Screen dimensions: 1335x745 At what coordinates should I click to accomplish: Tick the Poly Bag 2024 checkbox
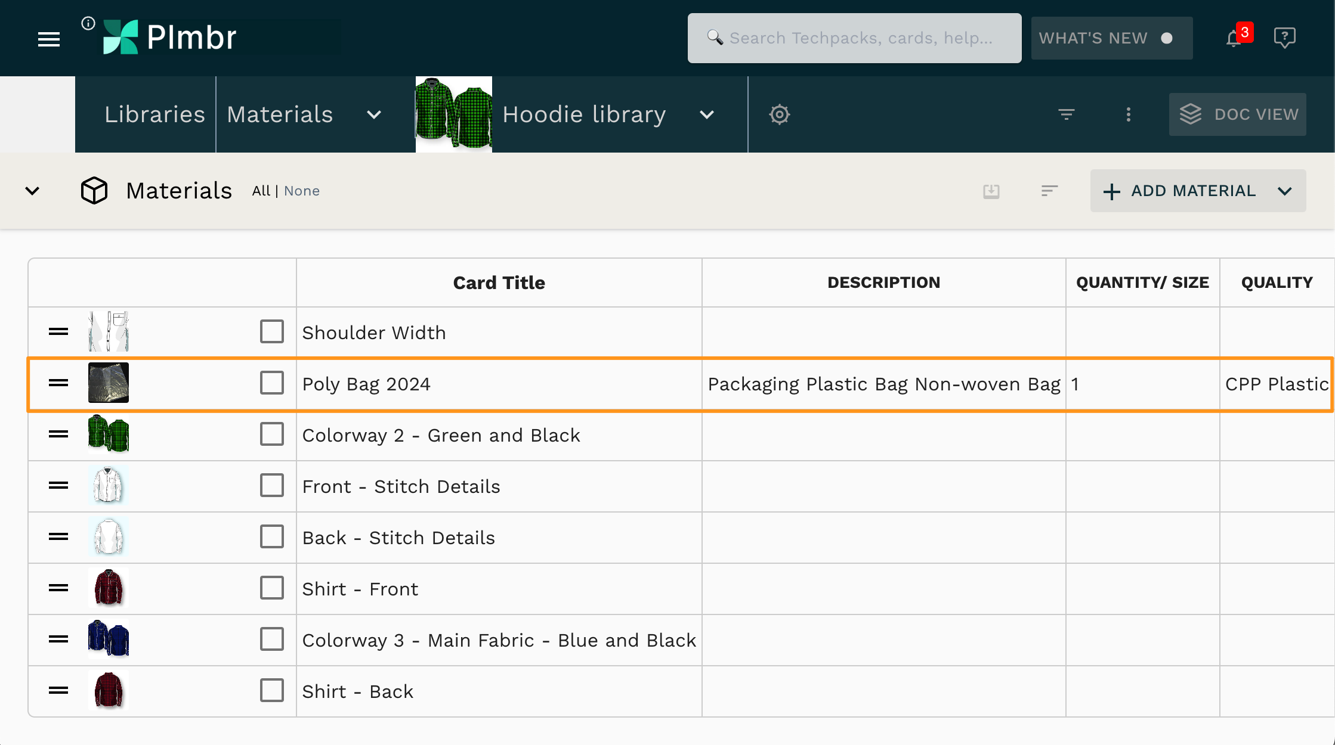point(271,383)
